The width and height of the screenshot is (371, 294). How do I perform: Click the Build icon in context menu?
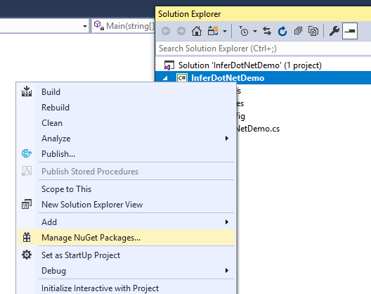(27, 91)
